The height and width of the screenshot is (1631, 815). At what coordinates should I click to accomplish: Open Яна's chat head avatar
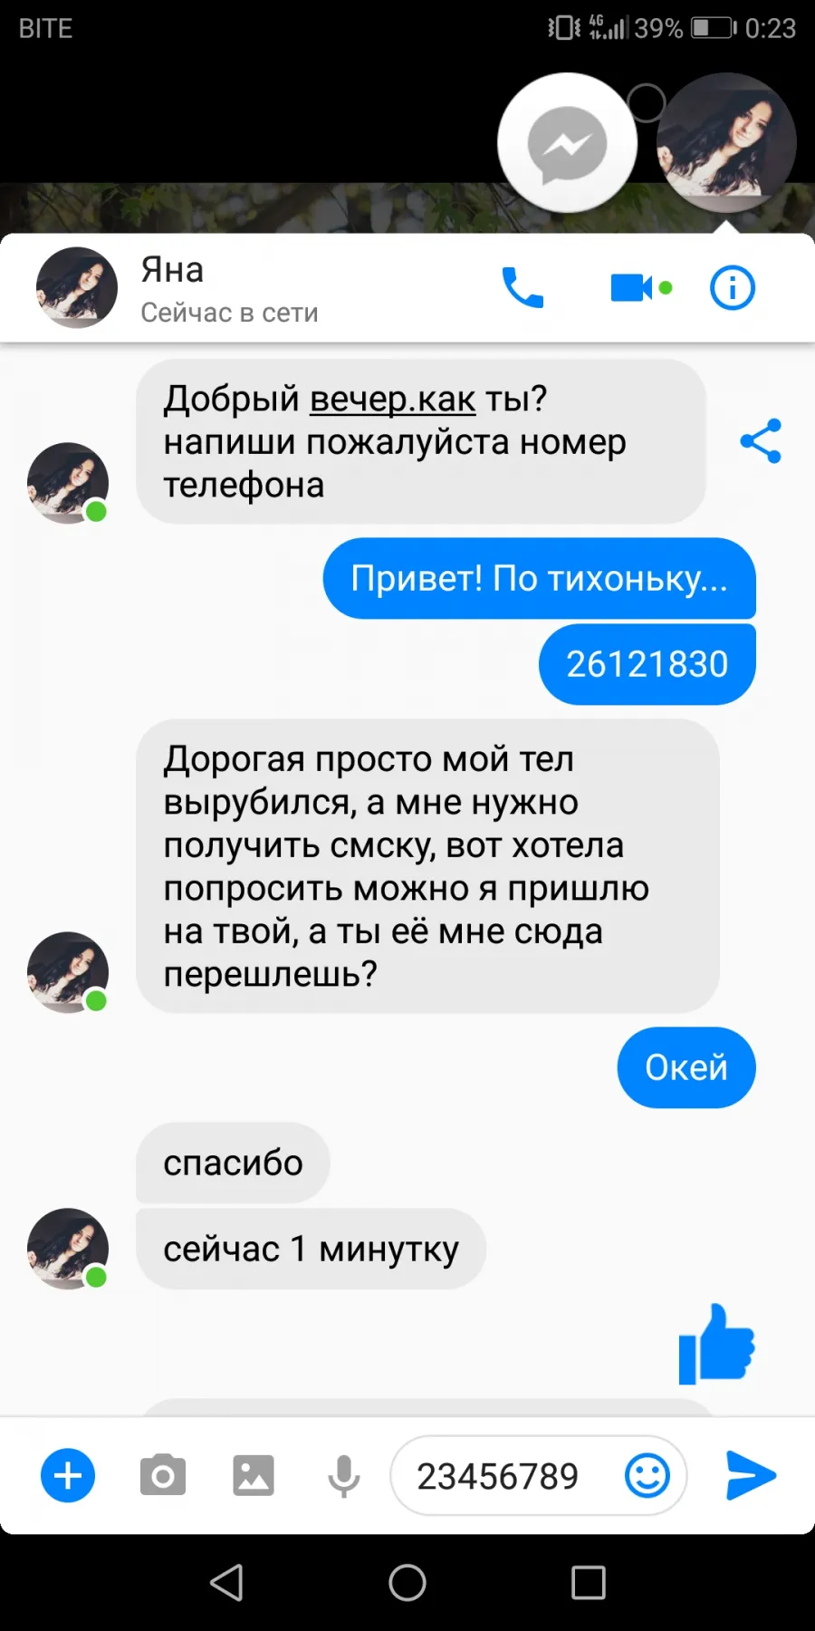726,143
